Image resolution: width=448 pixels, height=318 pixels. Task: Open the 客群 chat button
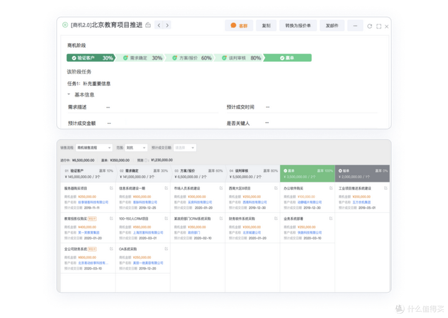239,26
